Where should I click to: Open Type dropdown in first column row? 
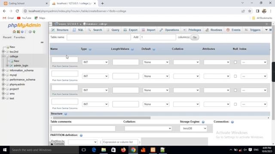pyautogui.click(x=95, y=62)
